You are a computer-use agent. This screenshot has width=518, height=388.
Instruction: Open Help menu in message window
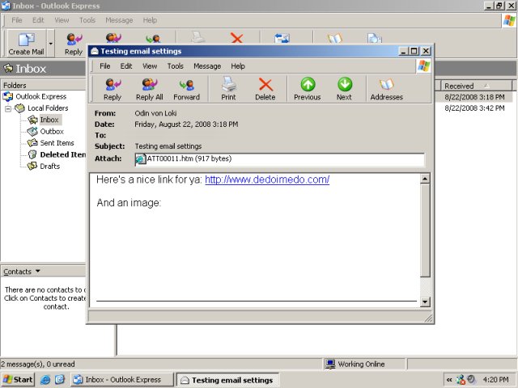pyautogui.click(x=238, y=66)
